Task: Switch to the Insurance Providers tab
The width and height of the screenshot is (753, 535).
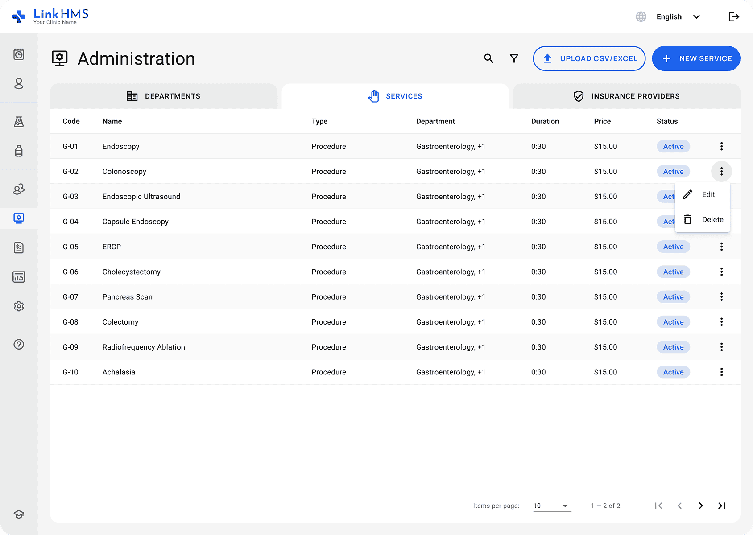Action: coord(626,96)
